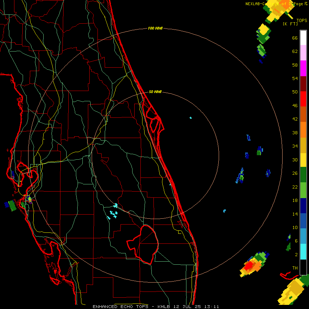Click the "14" scale label
Image resolution: width=309 pixels, height=309 pixels.
click(295, 214)
